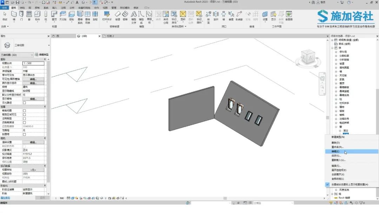
Task: Open the 选择 panel dropdown
Action: (x=5, y=27)
